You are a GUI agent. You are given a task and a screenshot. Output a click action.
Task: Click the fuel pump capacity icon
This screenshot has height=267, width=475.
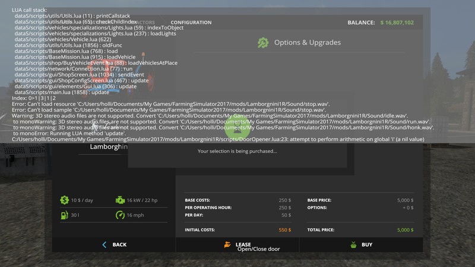(x=64, y=216)
